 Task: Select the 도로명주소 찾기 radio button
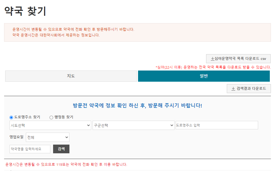11,117
